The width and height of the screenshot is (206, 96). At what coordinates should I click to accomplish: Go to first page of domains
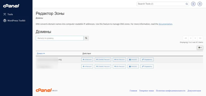tap(186, 38)
